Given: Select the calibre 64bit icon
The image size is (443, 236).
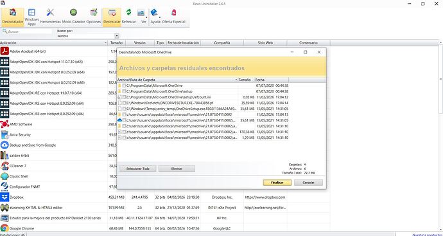Looking at the screenshot, I should pos(4,156).
